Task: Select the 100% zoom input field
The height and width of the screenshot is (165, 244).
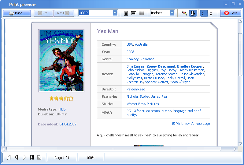Action: 95,13
